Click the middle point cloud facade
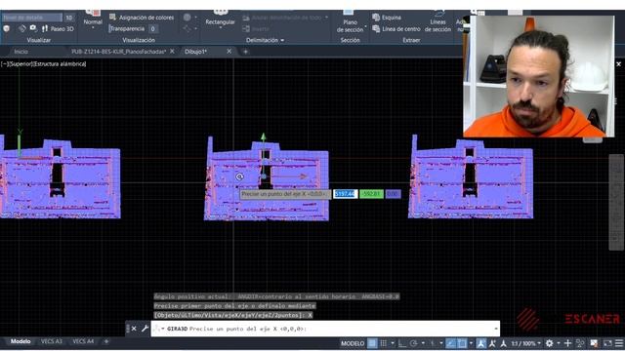 point(267,179)
